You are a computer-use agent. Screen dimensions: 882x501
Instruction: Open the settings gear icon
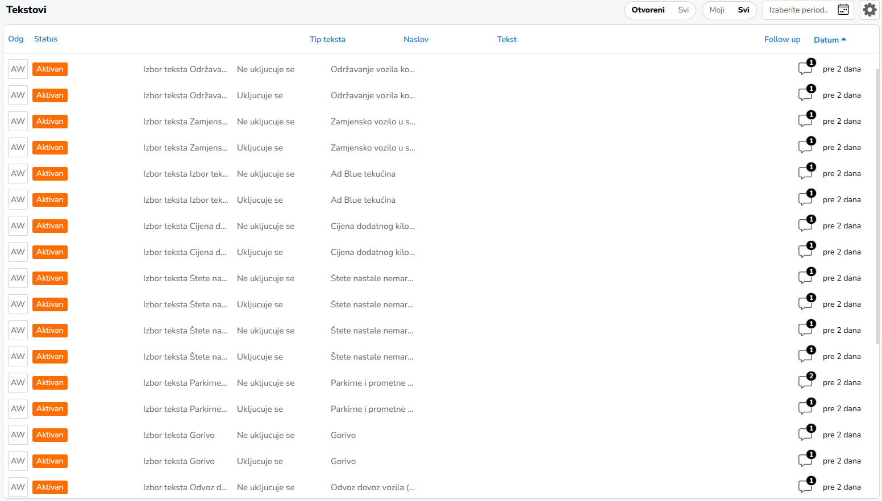869,10
